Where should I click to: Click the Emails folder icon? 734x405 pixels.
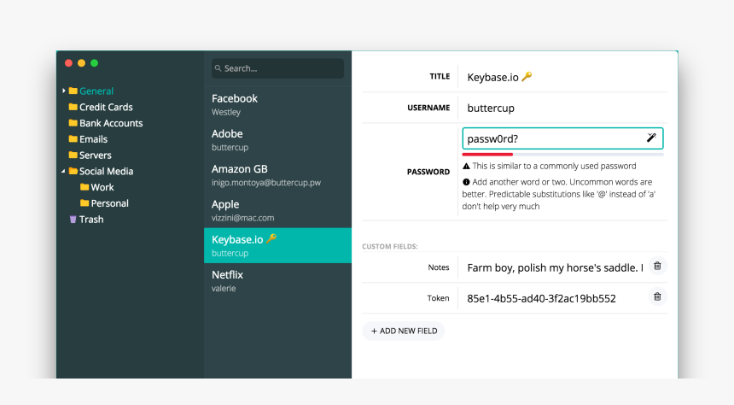[x=73, y=138]
